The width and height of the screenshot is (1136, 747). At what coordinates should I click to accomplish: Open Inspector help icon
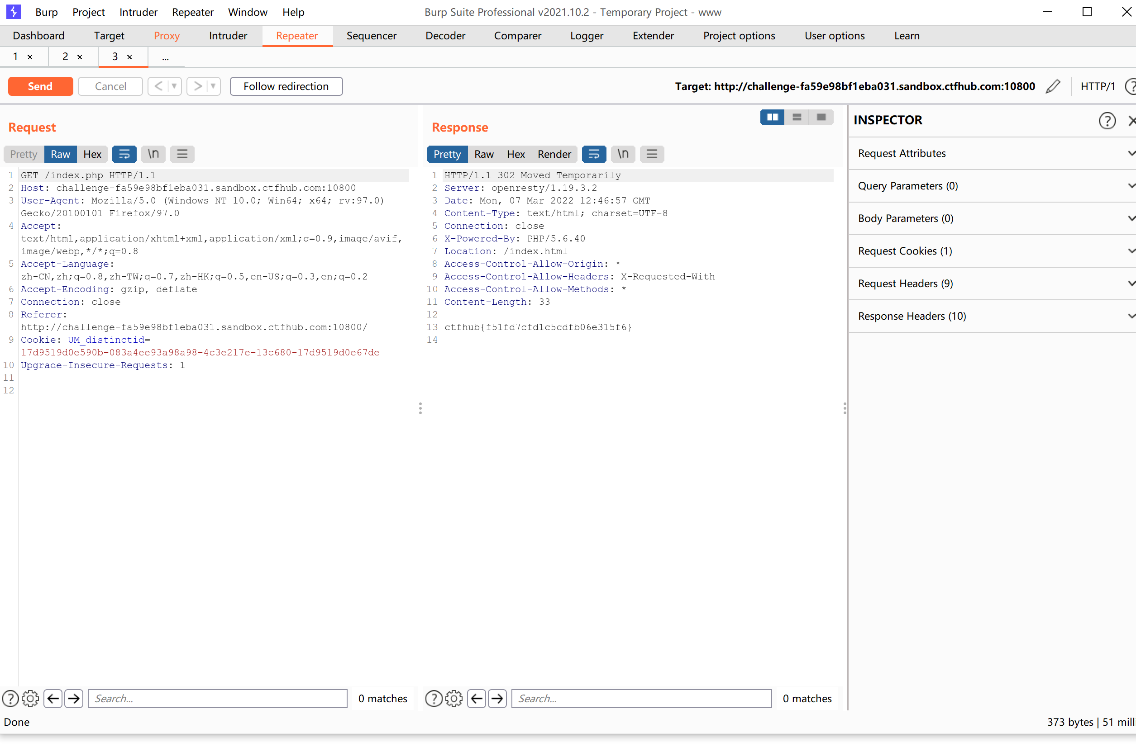pos(1107,121)
